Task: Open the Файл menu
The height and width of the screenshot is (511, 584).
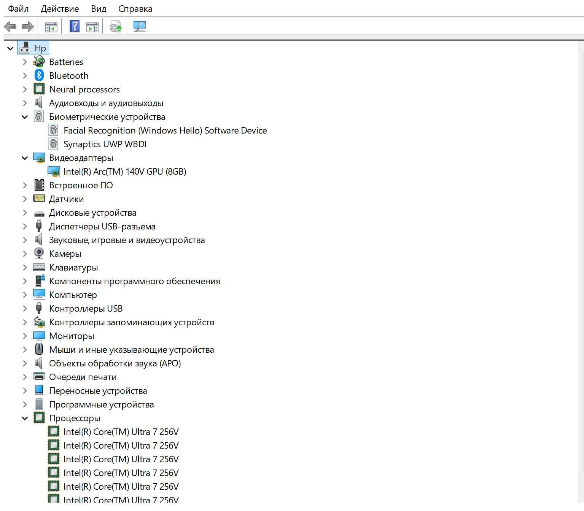Action: tap(18, 8)
